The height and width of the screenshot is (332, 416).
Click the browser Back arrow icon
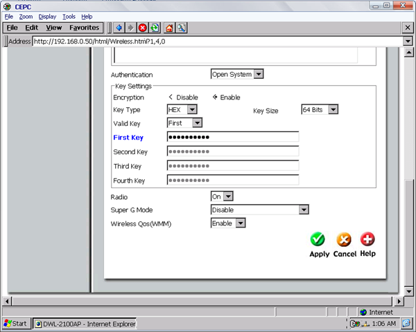[x=119, y=28]
